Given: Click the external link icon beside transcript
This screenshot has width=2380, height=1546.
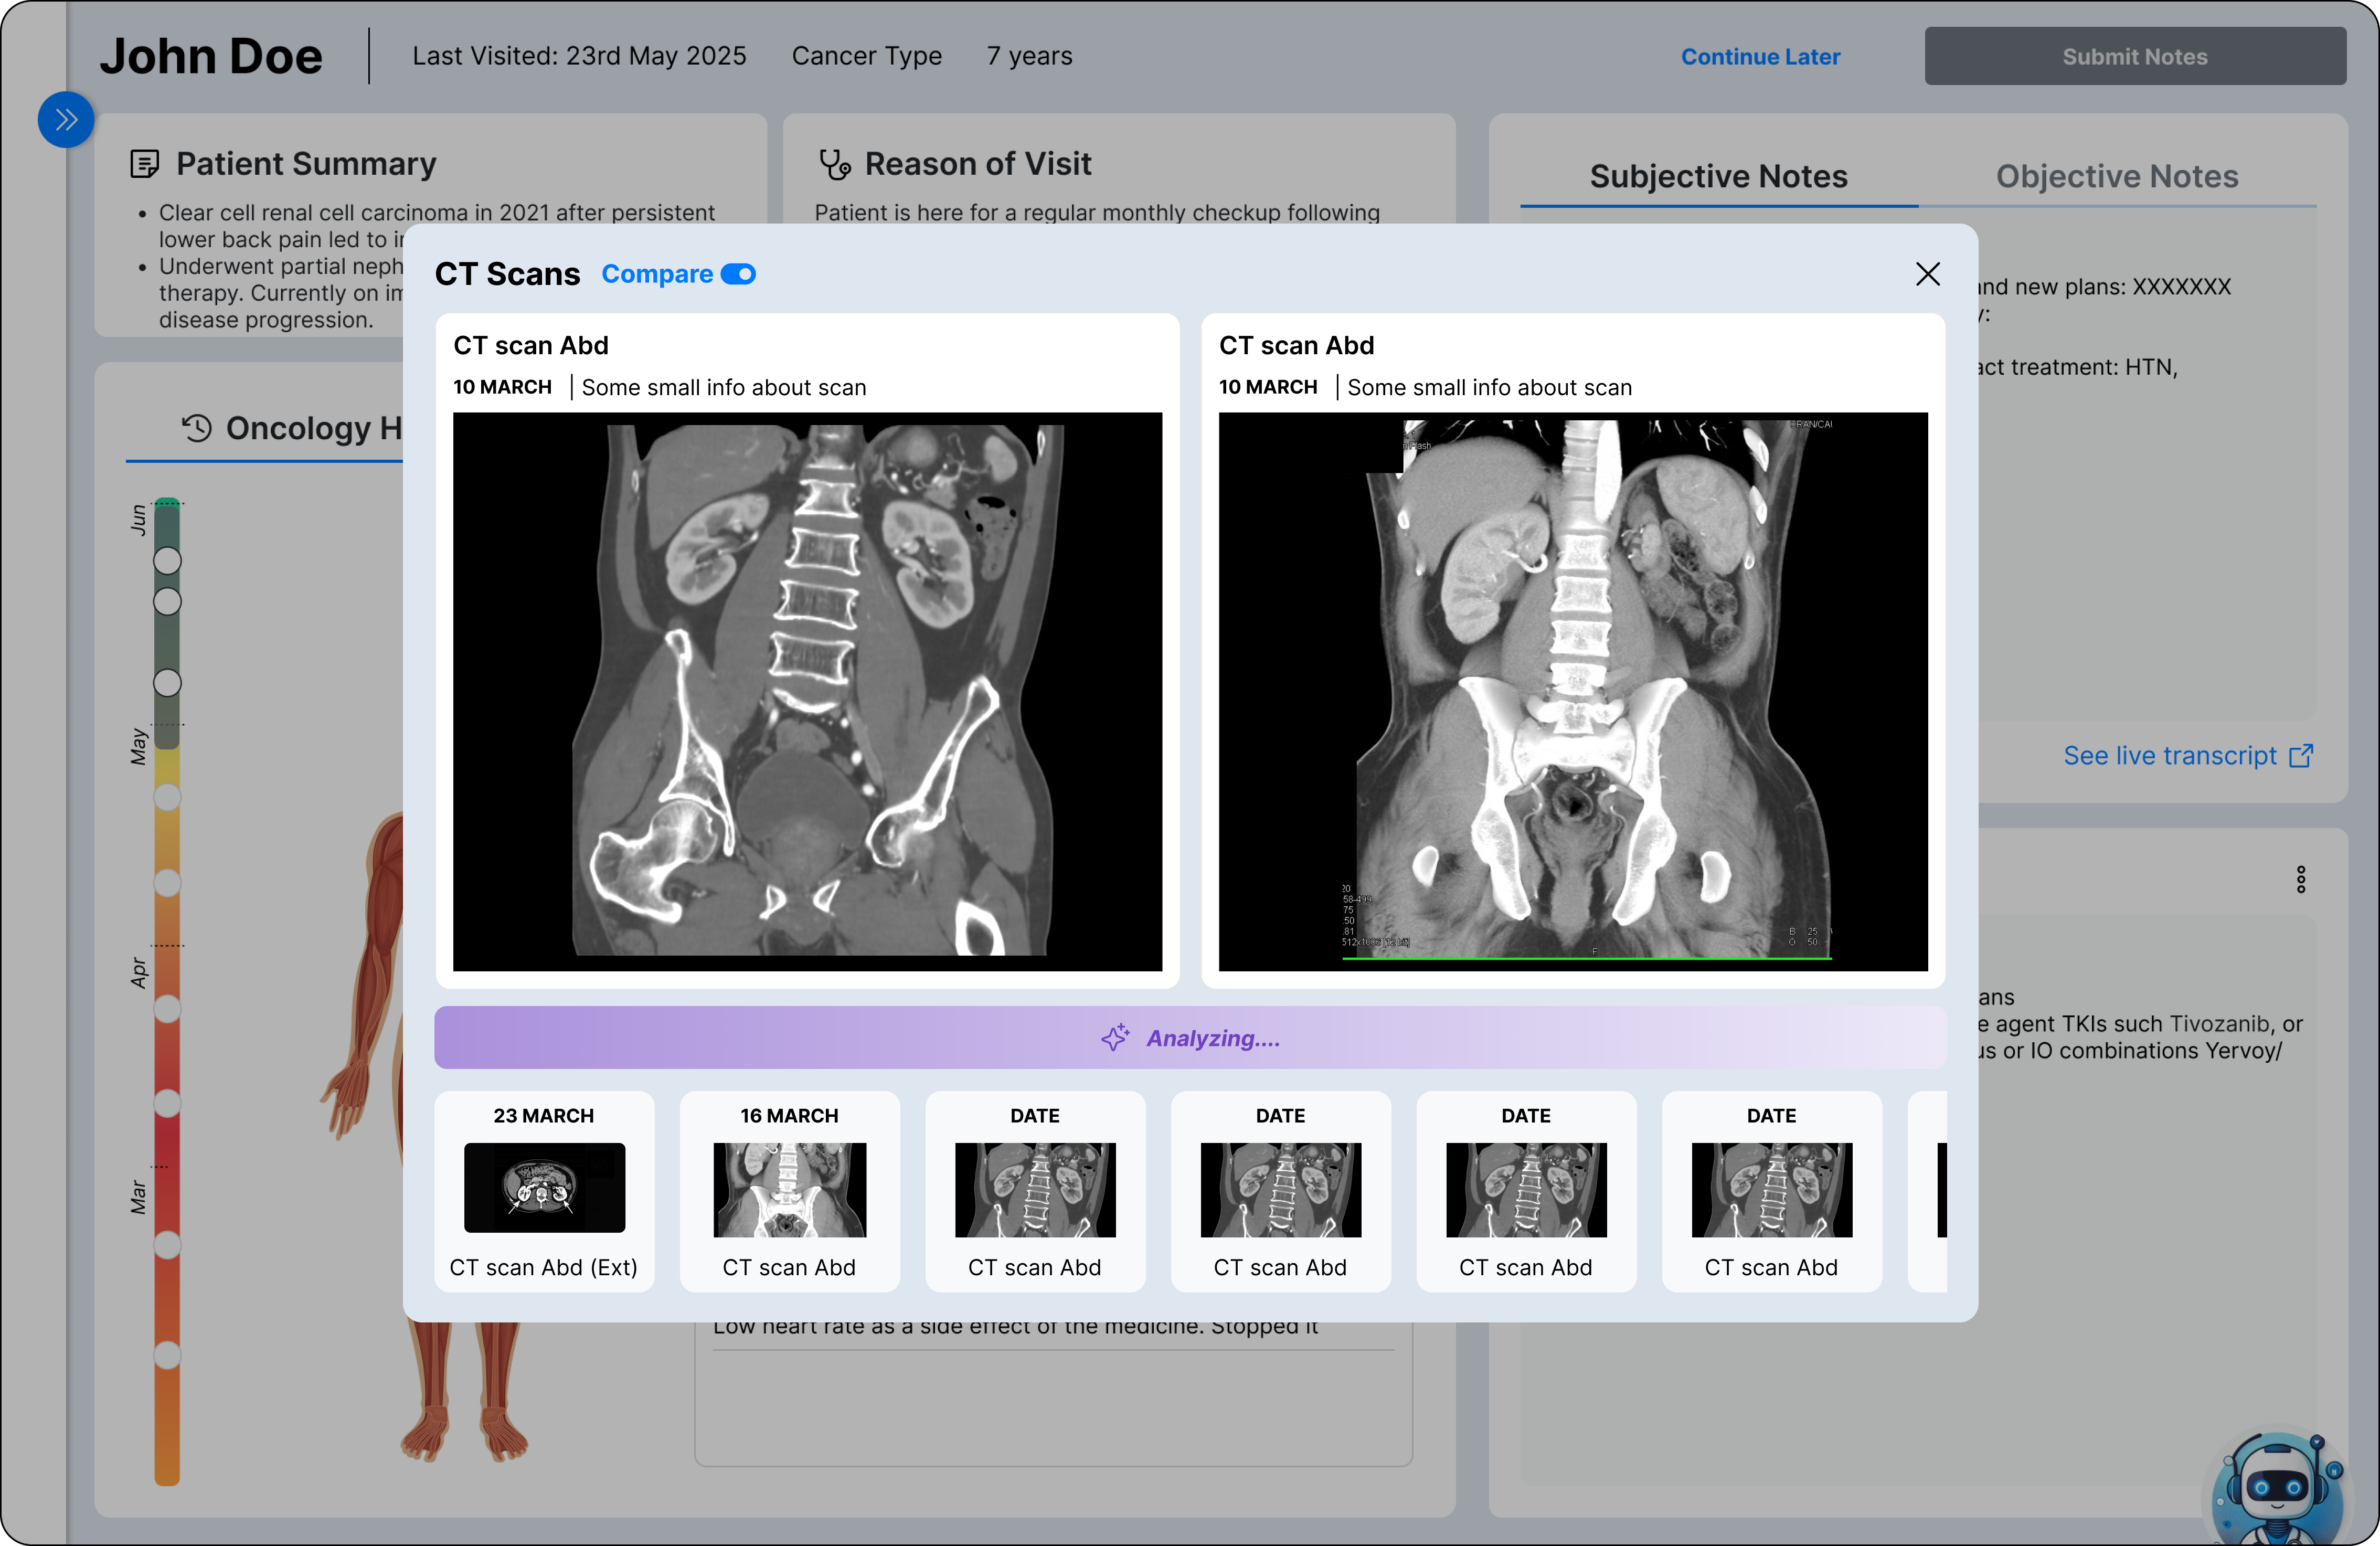Looking at the screenshot, I should (x=2300, y=756).
